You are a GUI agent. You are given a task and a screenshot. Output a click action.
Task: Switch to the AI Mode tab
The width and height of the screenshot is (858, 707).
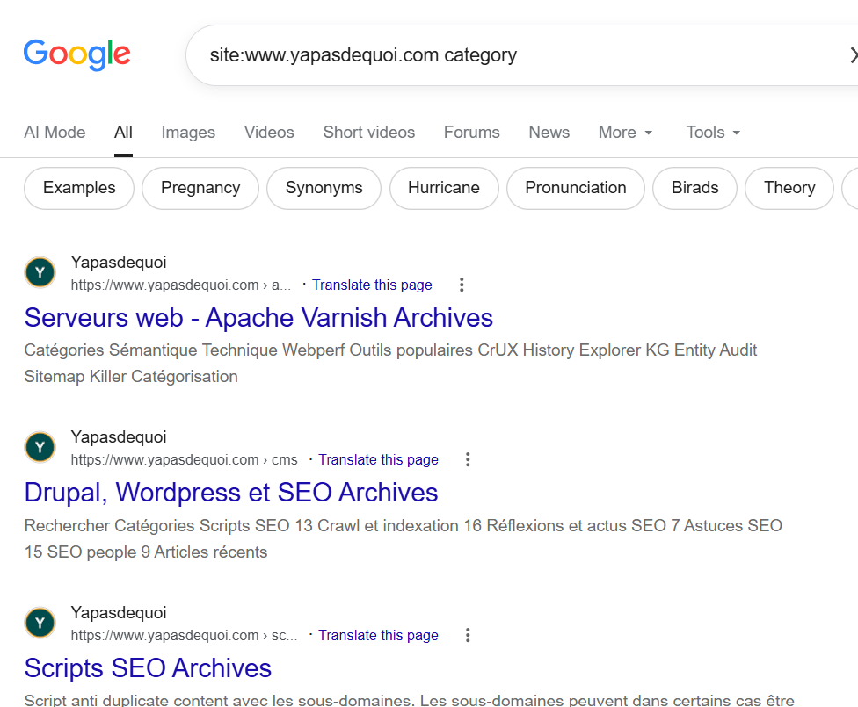(55, 133)
